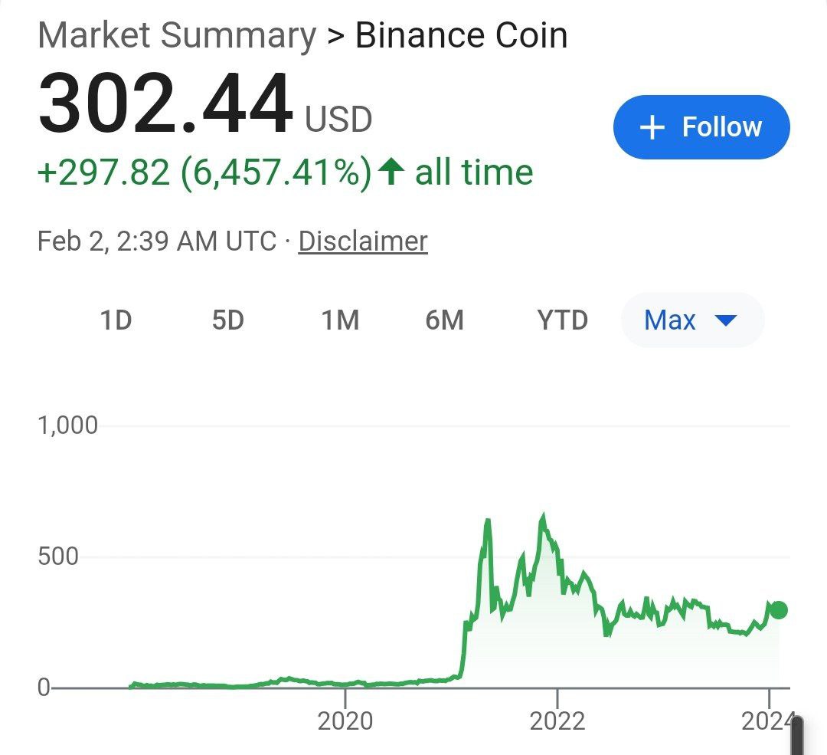Switch chart to 1M range
The image size is (827, 755).
coord(340,320)
